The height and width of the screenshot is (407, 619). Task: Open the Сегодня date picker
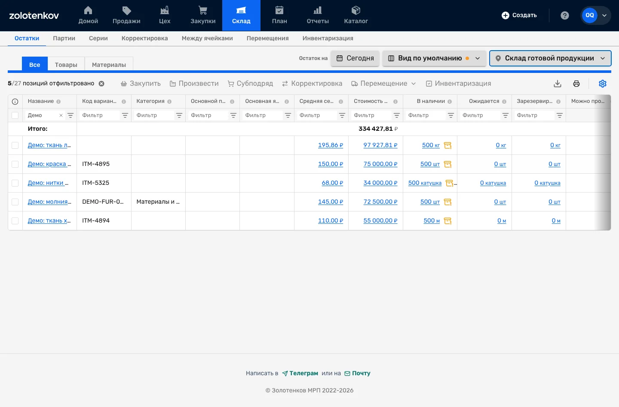pyautogui.click(x=355, y=58)
